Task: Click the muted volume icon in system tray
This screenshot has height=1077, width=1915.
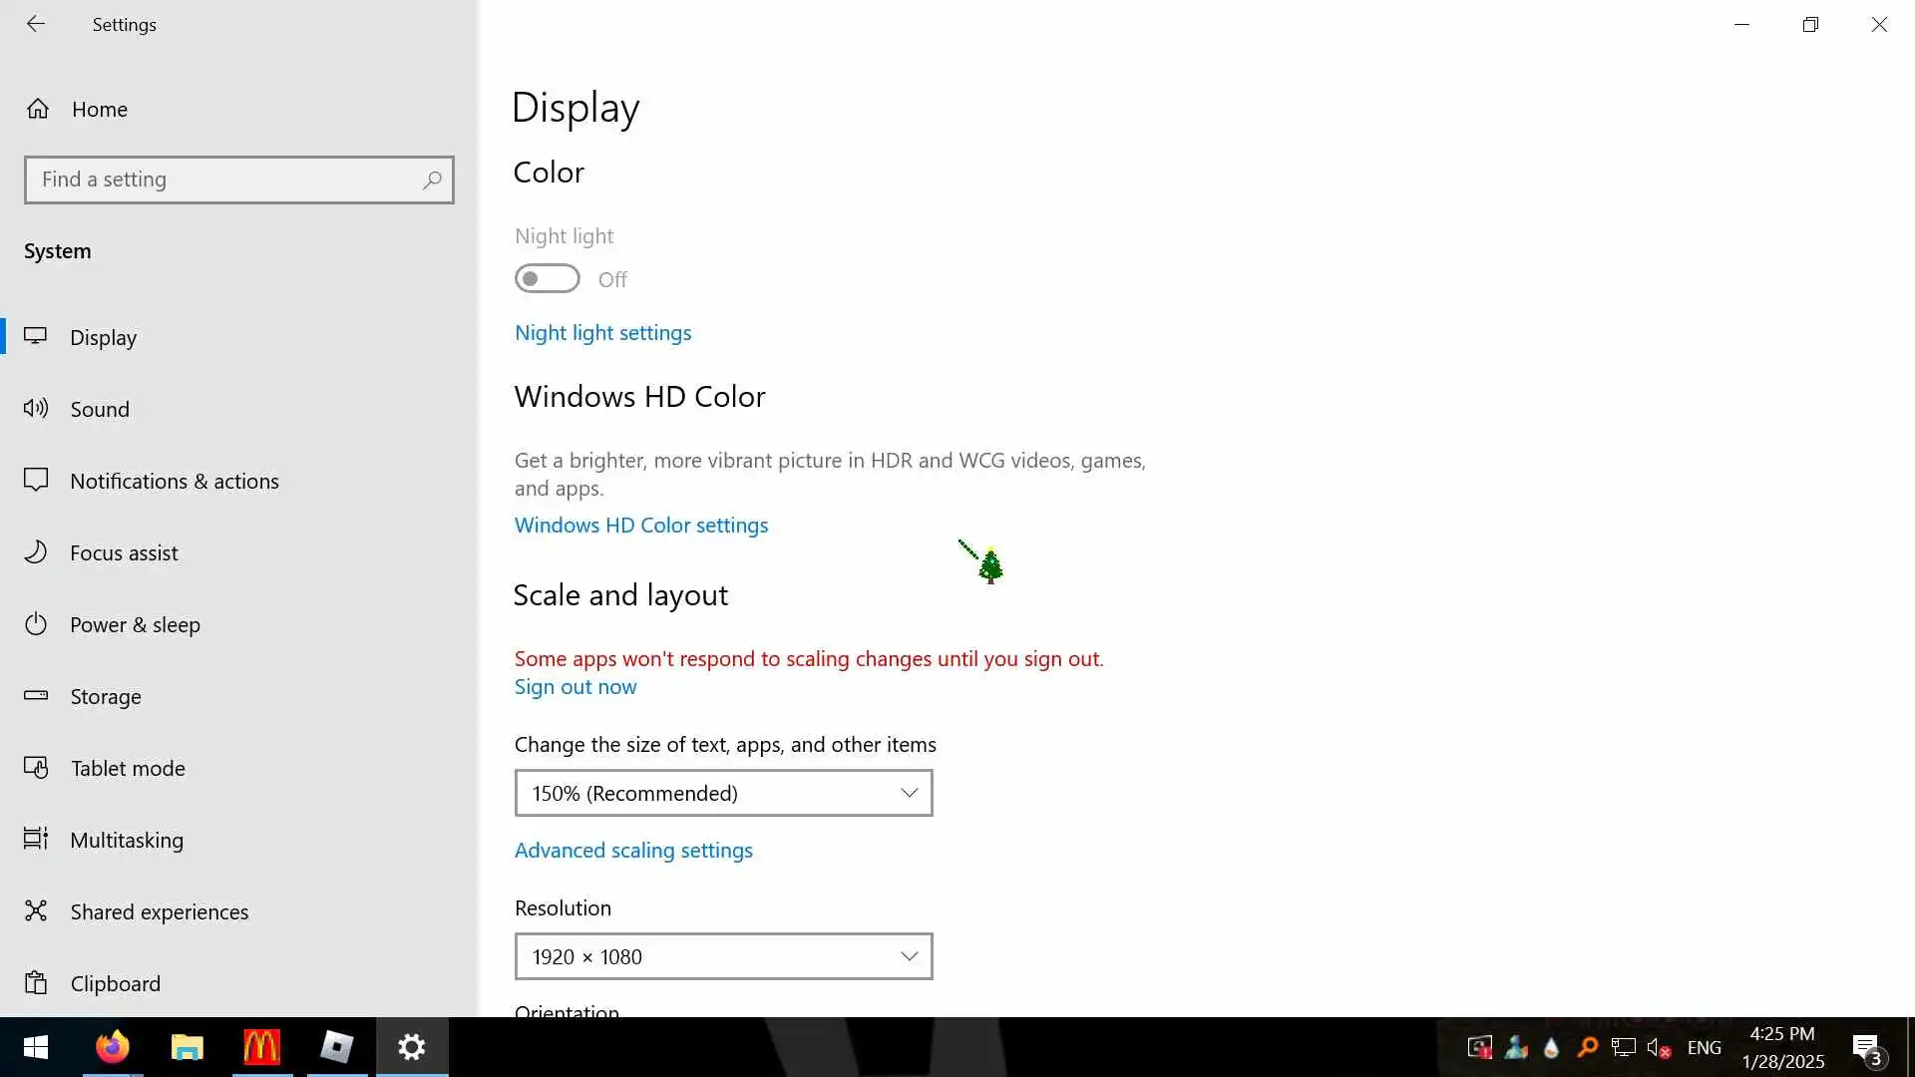Action: click(x=1659, y=1048)
